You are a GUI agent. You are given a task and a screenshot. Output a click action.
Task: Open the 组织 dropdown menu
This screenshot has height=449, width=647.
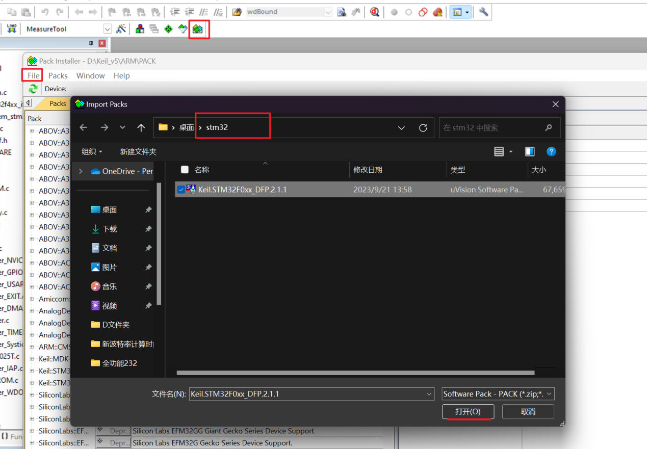pyautogui.click(x=92, y=151)
